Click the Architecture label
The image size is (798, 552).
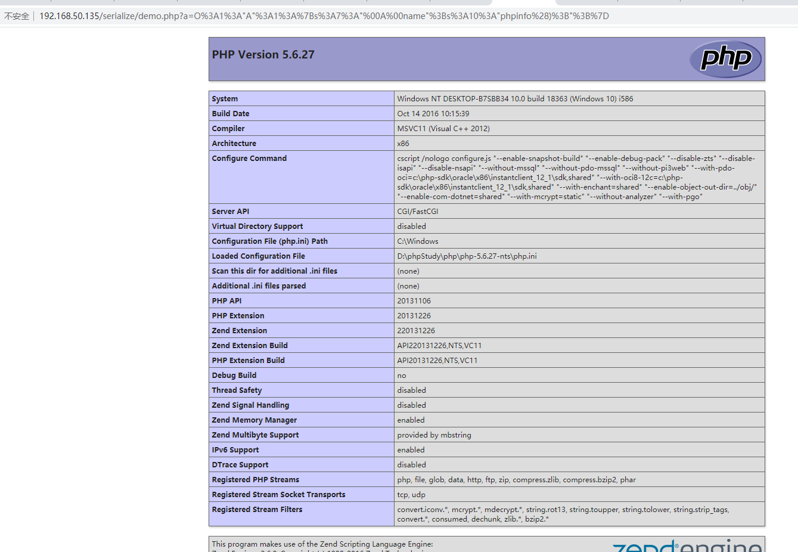234,144
